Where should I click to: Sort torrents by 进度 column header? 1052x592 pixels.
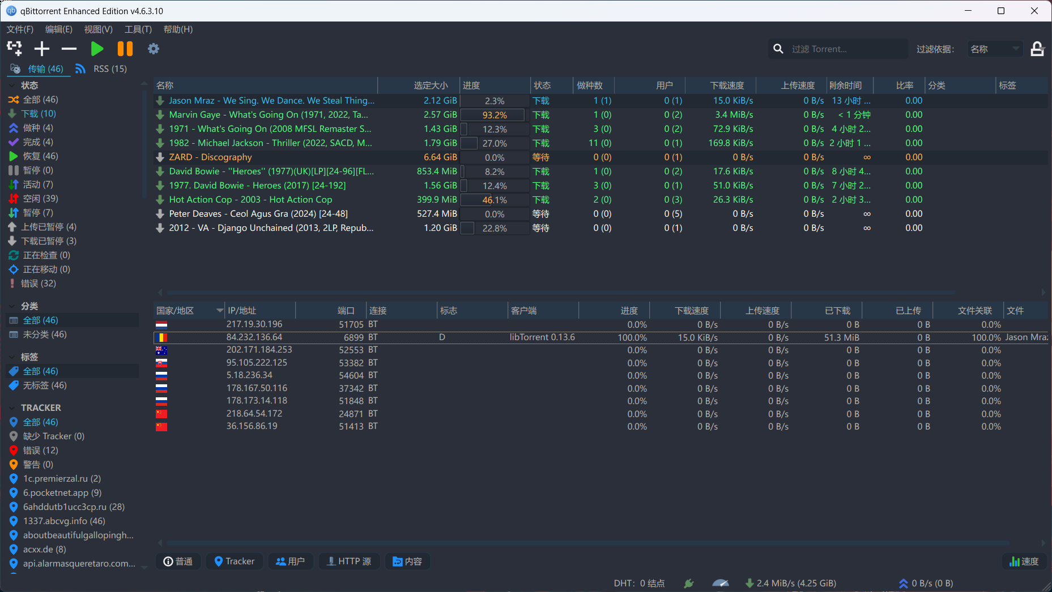[495, 85]
